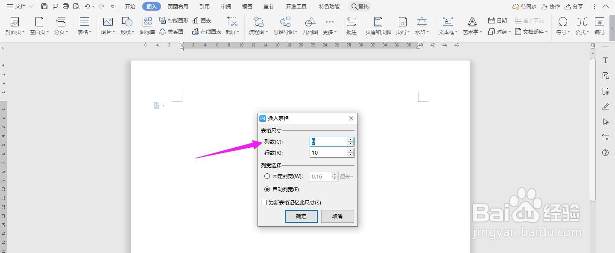Insert a 几何图 diagram
Image resolution: width=615 pixels, height=253 pixels.
[x=310, y=26]
